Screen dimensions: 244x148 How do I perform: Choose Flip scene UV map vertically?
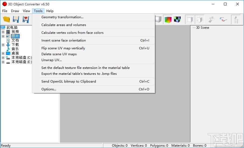pyautogui.click(x=94, y=48)
